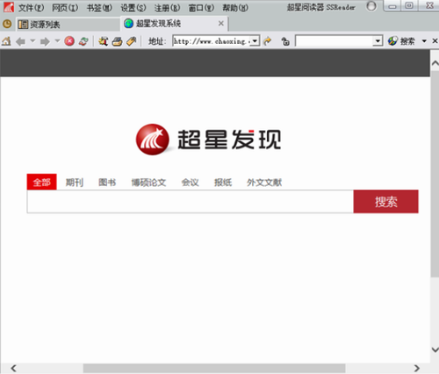Click the bookmark star icon in the toolbar
The image size is (439, 374).
coord(103,41)
